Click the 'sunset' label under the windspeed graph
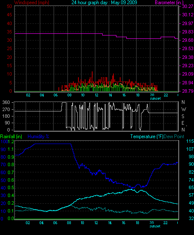Viewport: 194px width, 235px height. (x=155, y=99)
